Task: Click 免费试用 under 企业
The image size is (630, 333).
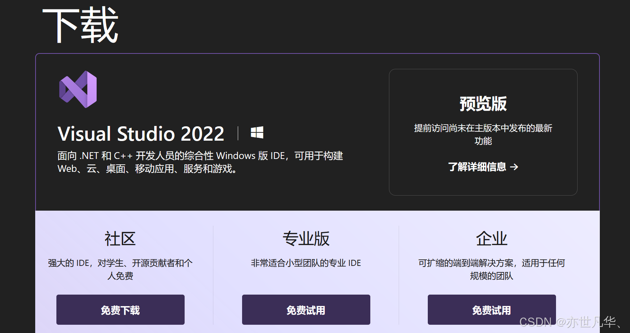Action: (492, 310)
